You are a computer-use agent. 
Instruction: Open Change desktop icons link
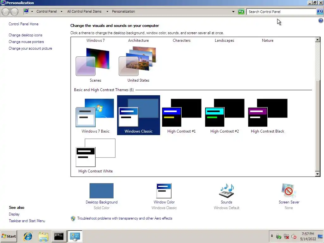point(25,35)
